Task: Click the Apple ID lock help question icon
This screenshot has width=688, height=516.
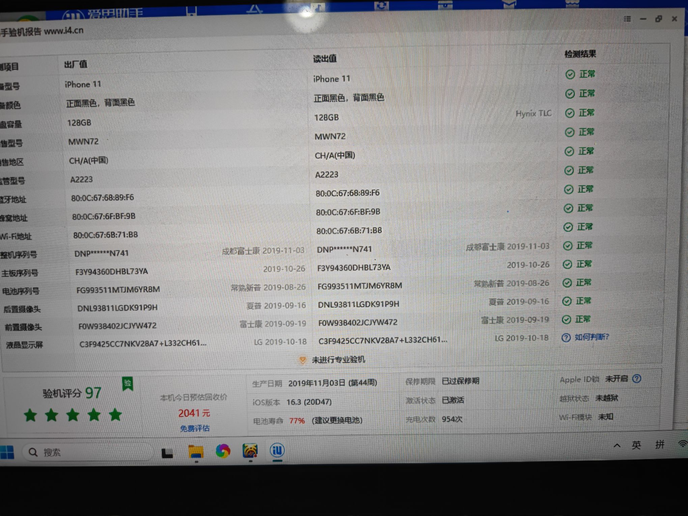Action: [x=636, y=379]
